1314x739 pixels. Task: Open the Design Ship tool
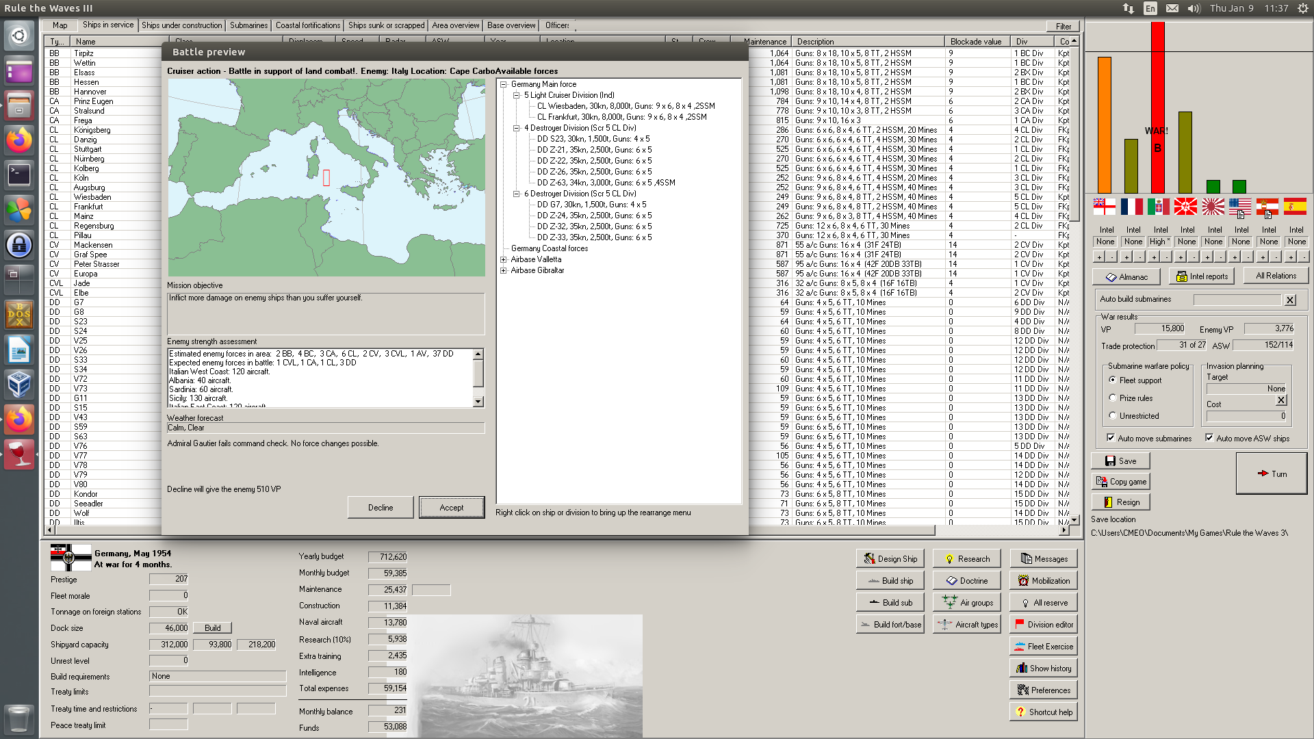(x=890, y=558)
